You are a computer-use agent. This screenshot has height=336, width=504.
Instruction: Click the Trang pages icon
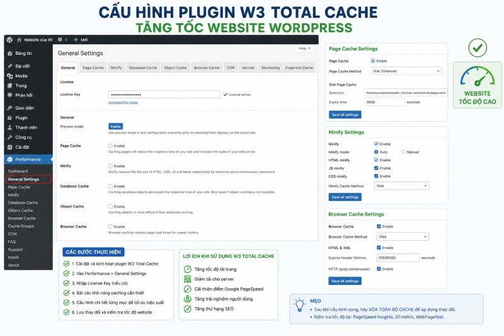(10, 86)
